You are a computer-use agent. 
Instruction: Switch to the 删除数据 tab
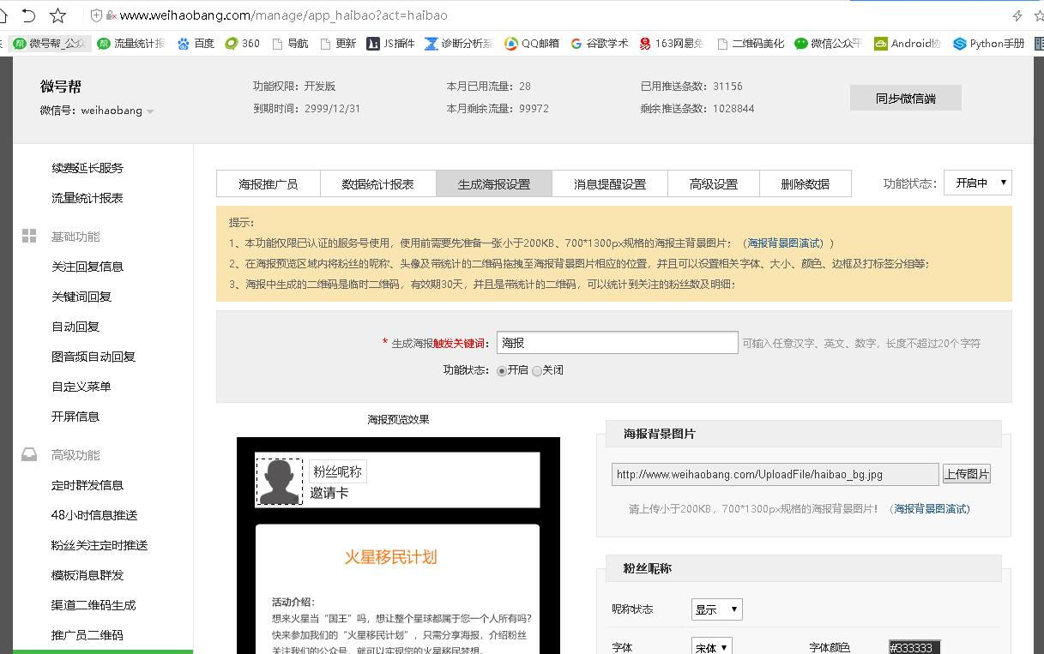click(805, 183)
